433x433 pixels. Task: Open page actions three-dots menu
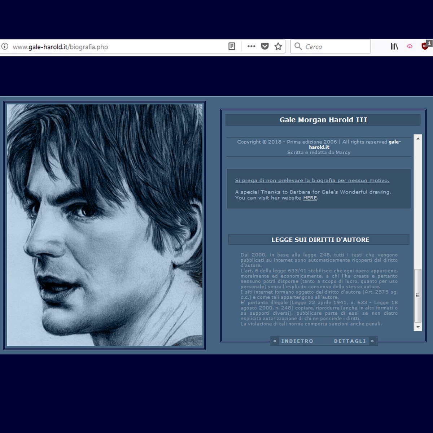pyautogui.click(x=252, y=46)
